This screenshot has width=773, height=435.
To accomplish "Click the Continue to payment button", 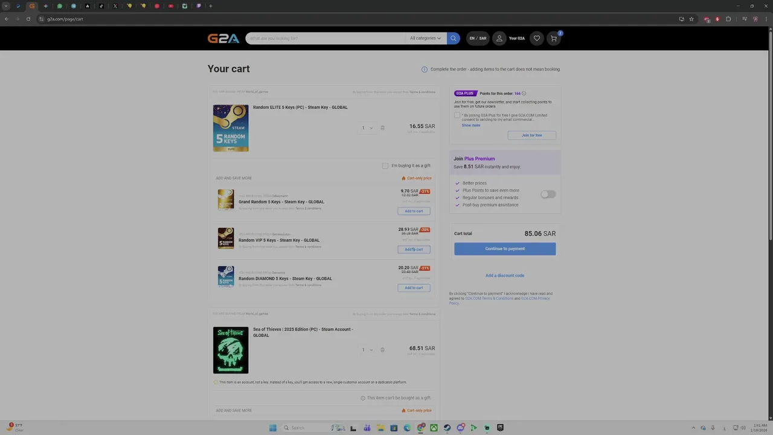I will point(505,249).
